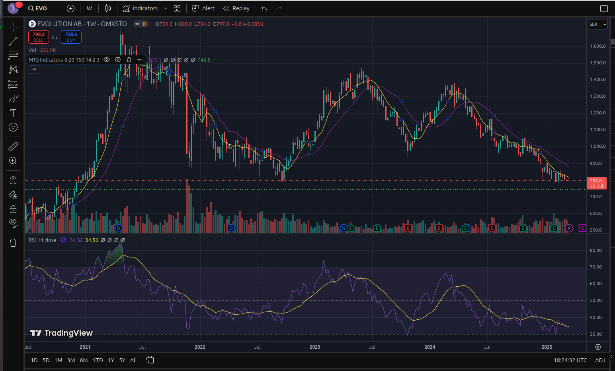Screen dimensions: 615x371
Task: Remove drawings with the trash icon
Action: (13, 243)
